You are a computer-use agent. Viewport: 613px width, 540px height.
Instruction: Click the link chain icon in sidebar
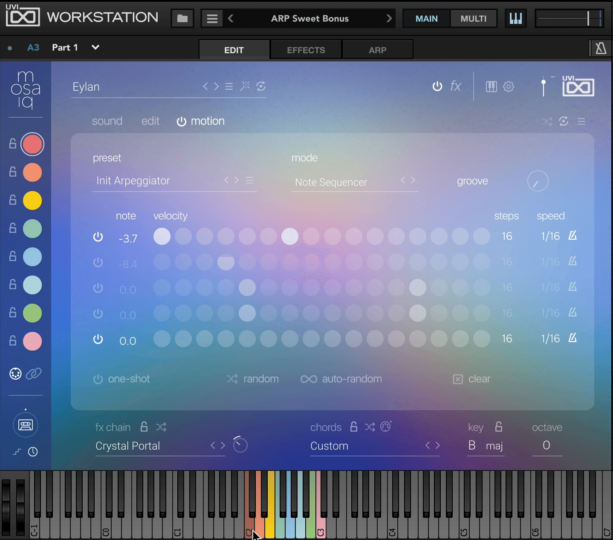click(34, 374)
